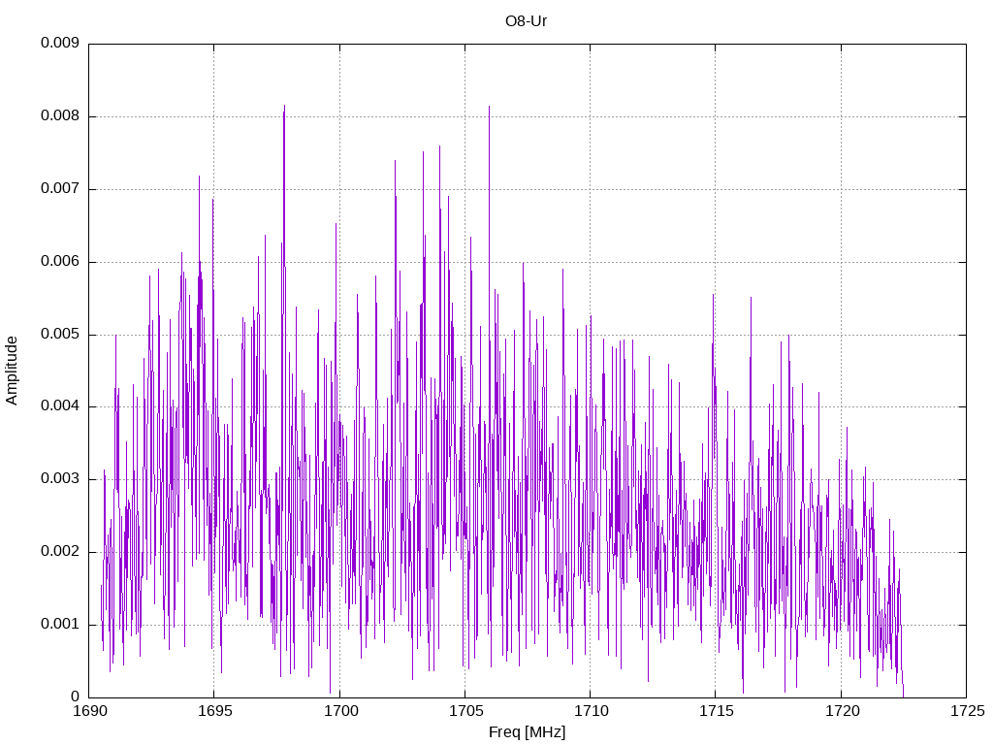Click the y-axis tick label 0.008
This screenshot has width=993, height=745.
60,116
